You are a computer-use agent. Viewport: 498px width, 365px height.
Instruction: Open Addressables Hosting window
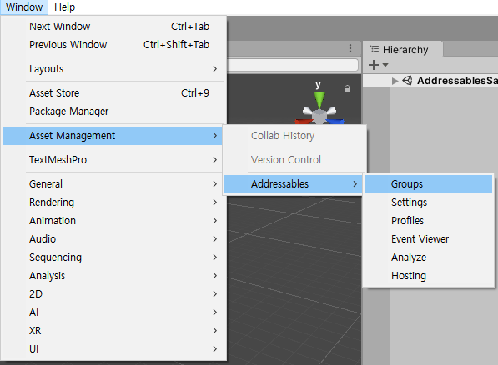[x=428, y=276]
